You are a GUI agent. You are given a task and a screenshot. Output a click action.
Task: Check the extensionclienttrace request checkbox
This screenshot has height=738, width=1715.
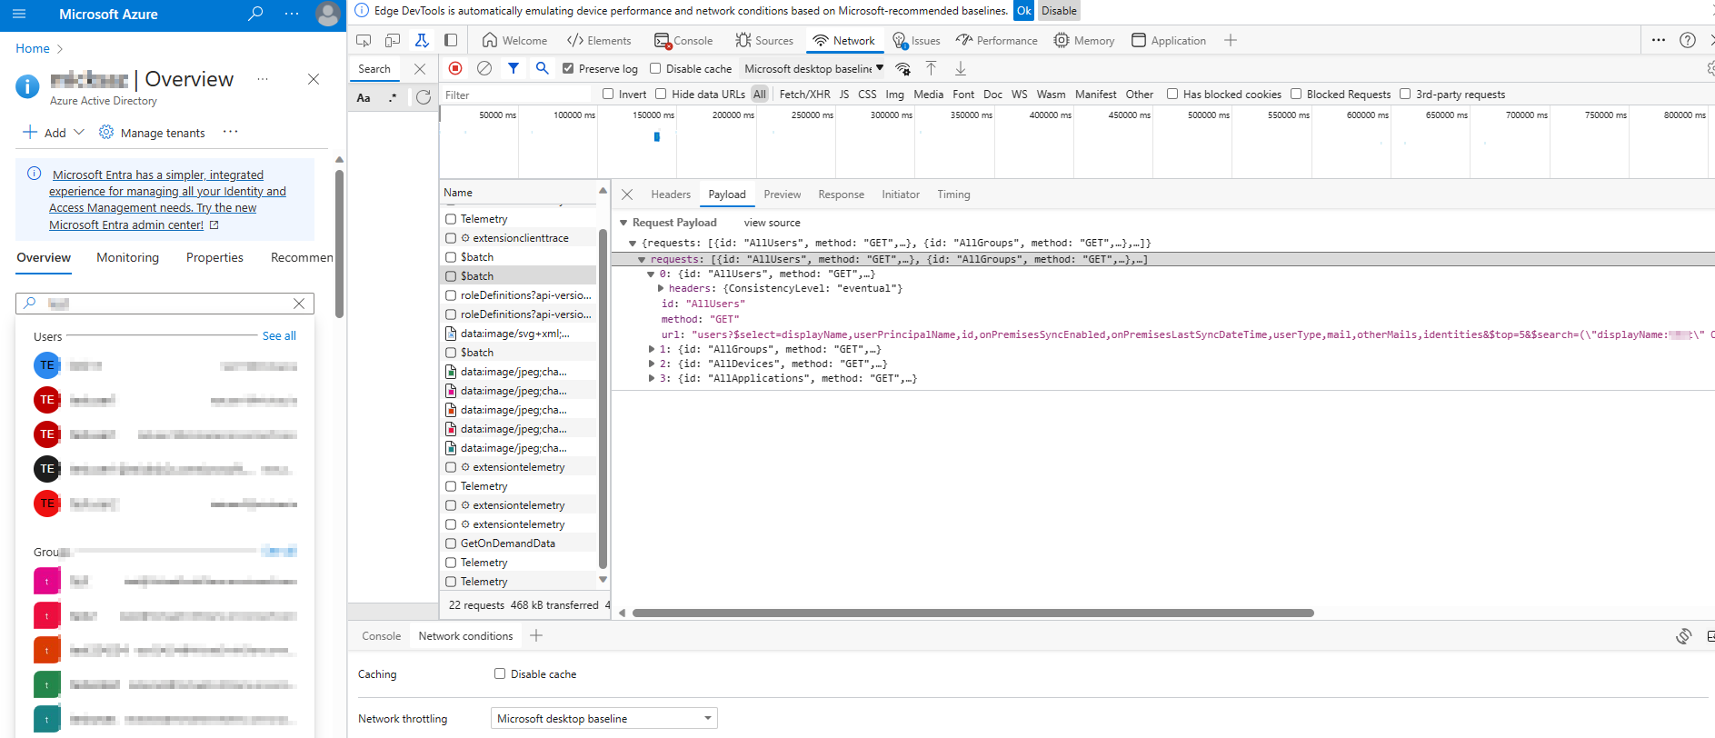[x=451, y=238]
